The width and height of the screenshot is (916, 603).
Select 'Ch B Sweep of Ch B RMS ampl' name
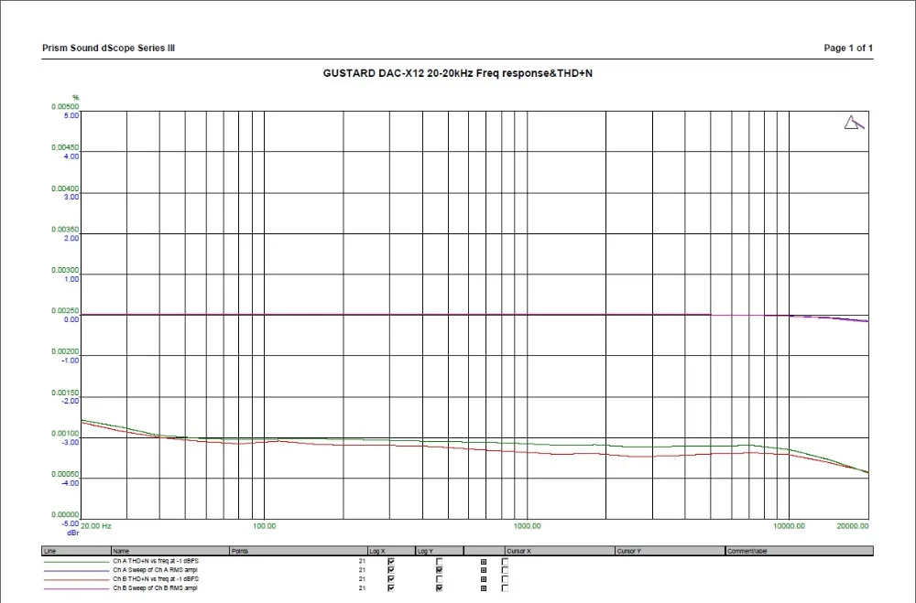tap(155, 588)
